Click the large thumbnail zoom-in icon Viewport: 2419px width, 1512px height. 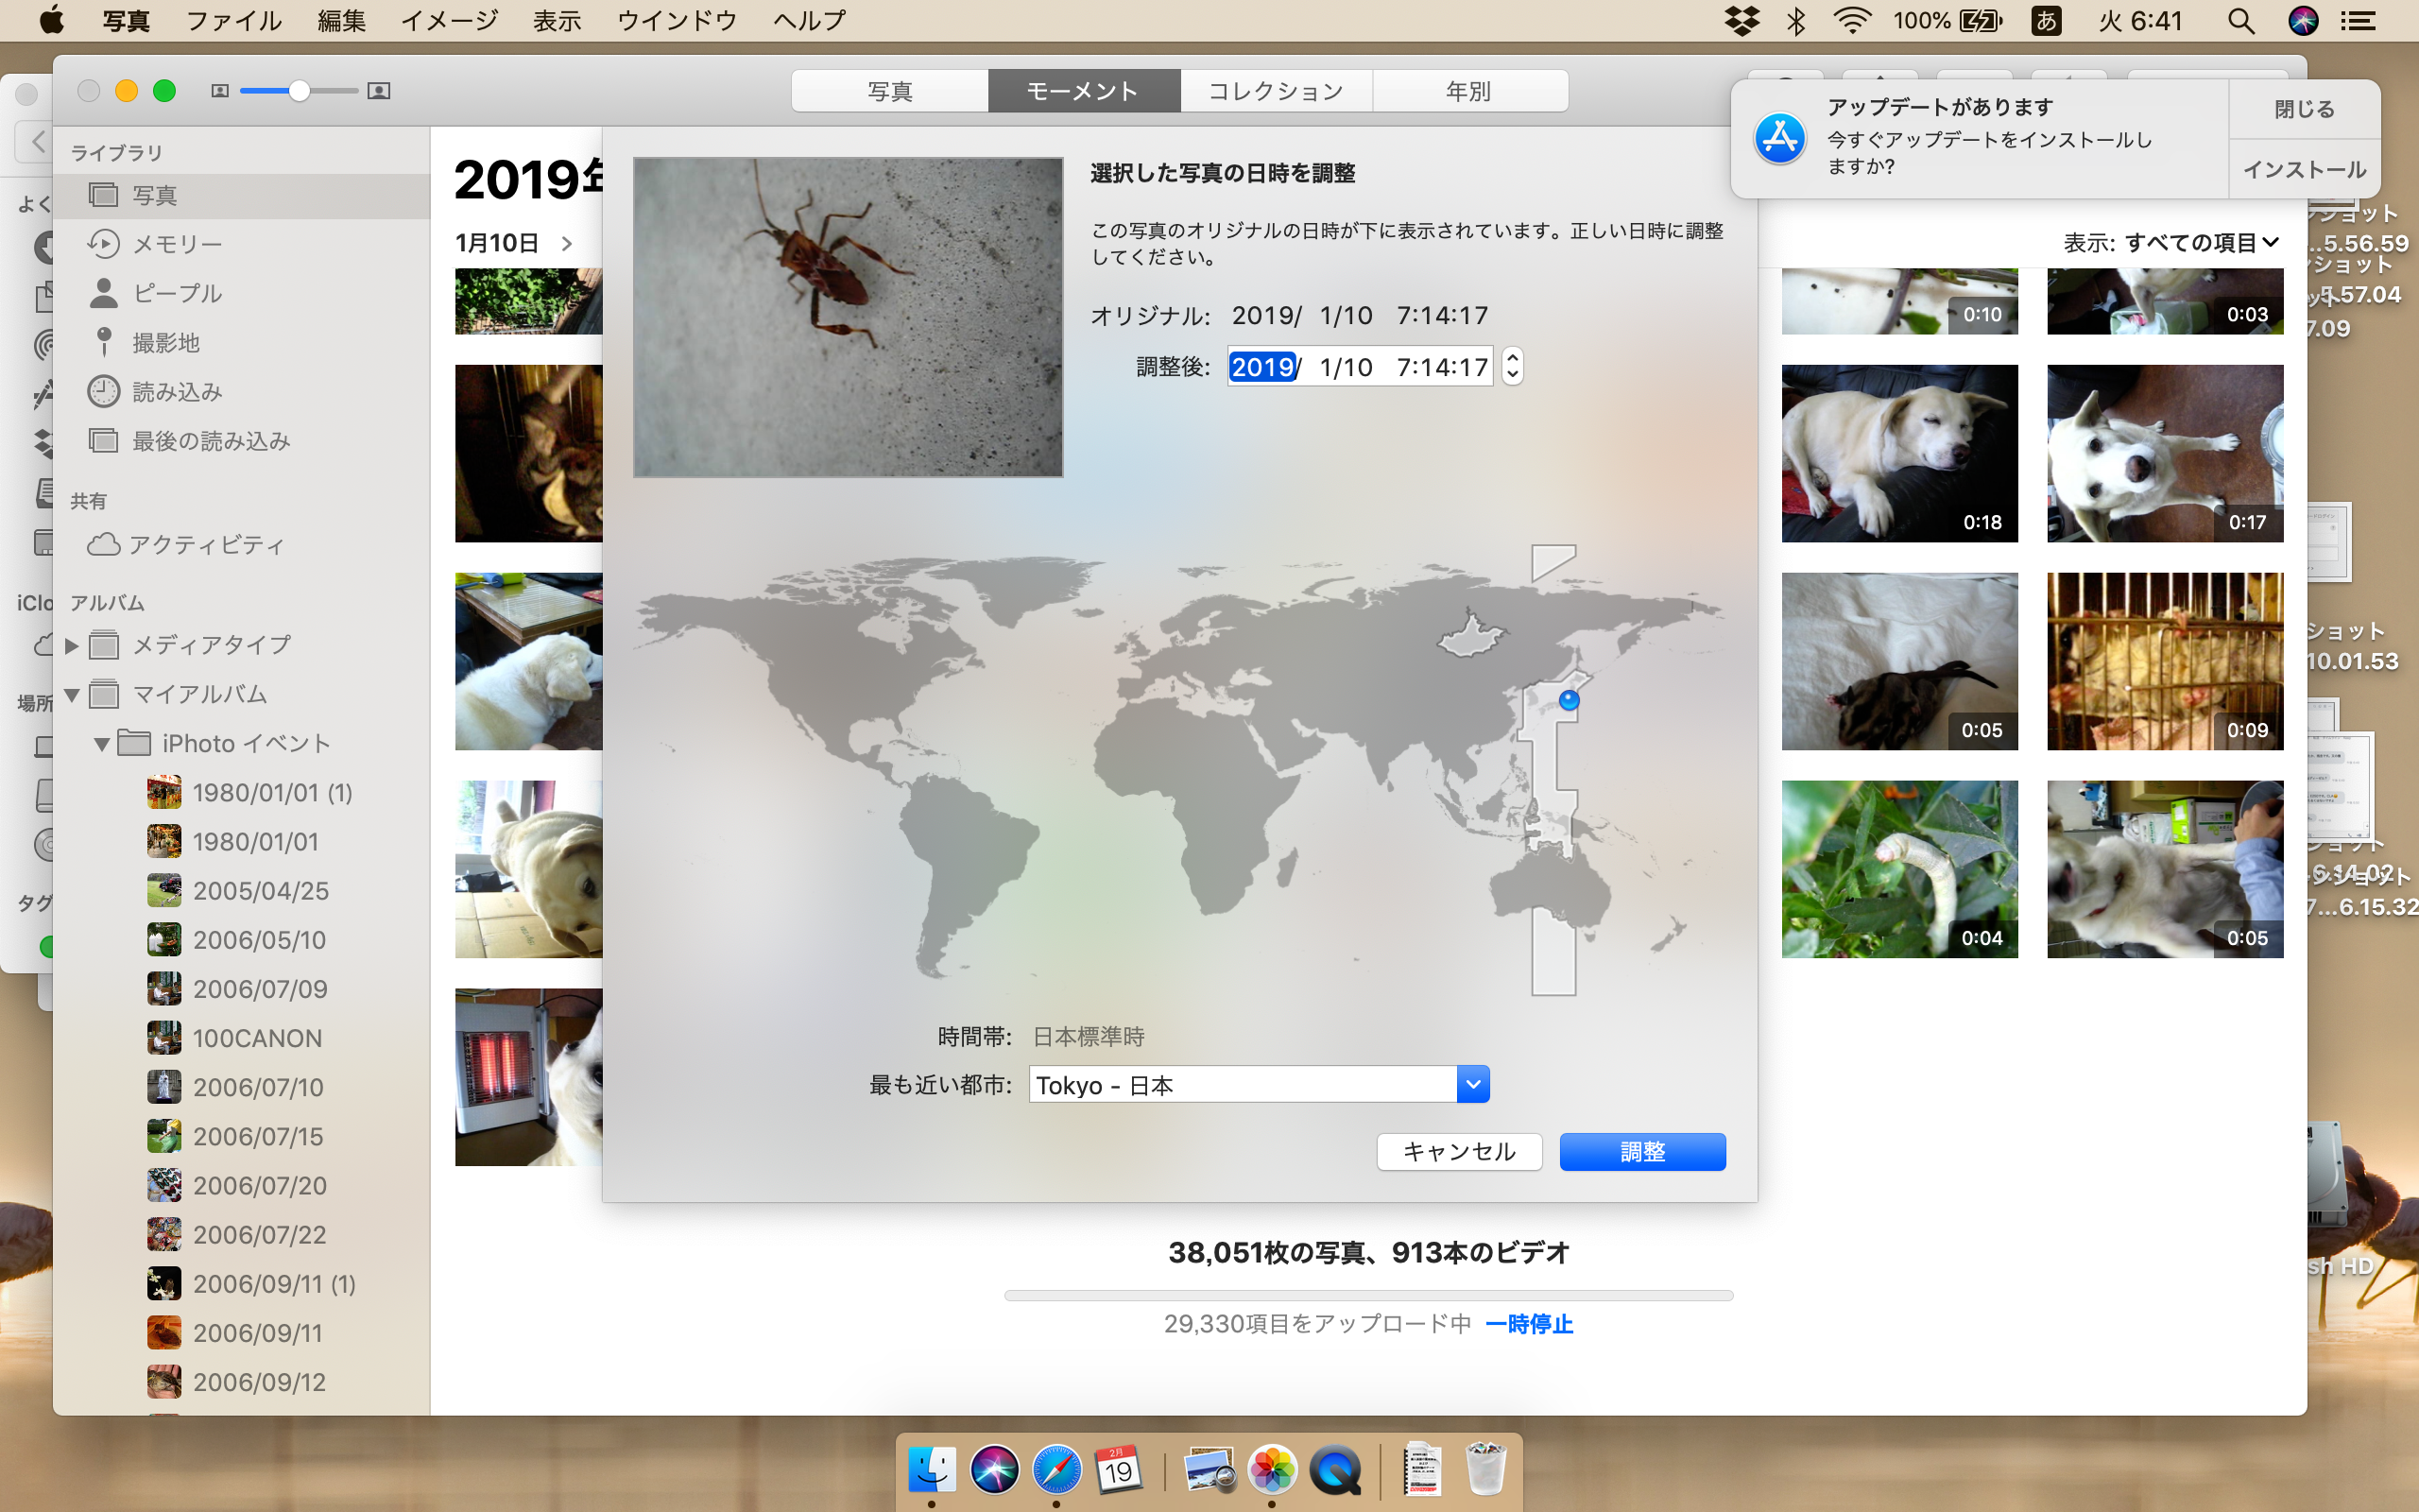379,91
